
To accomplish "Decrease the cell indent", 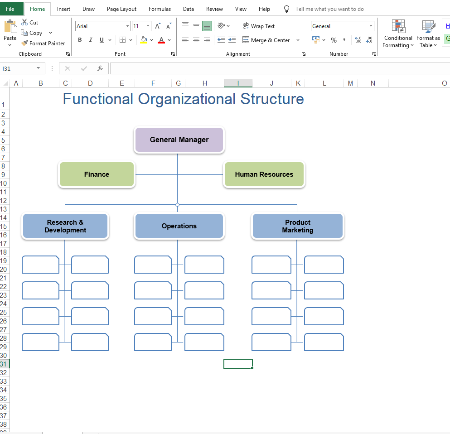I will click(x=221, y=40).
